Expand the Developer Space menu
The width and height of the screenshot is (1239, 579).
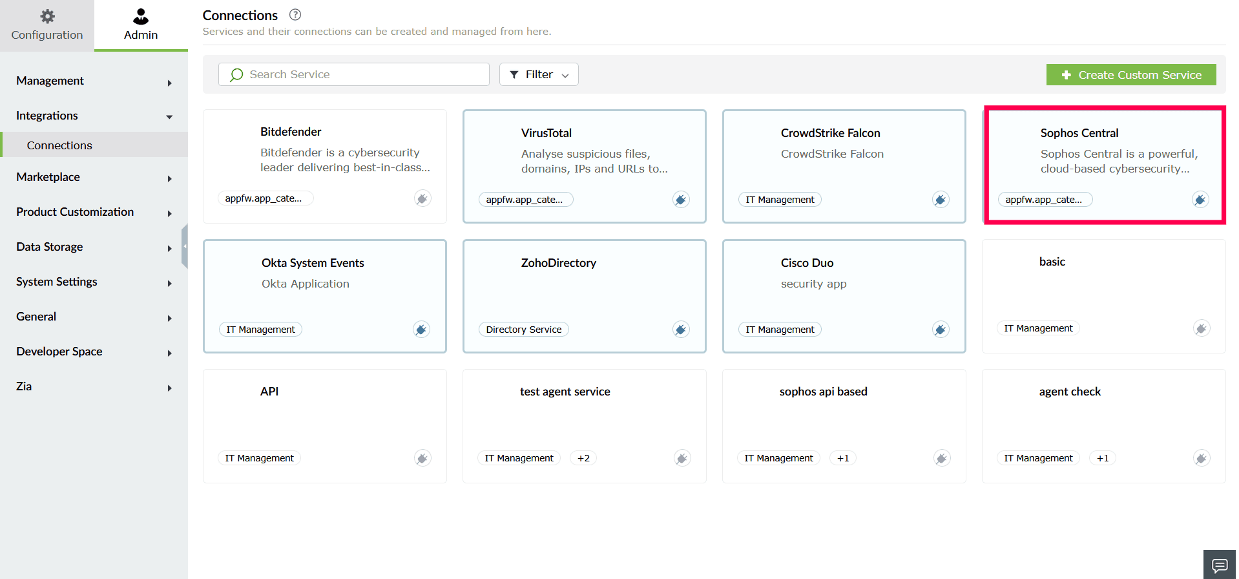coord(94,352)
